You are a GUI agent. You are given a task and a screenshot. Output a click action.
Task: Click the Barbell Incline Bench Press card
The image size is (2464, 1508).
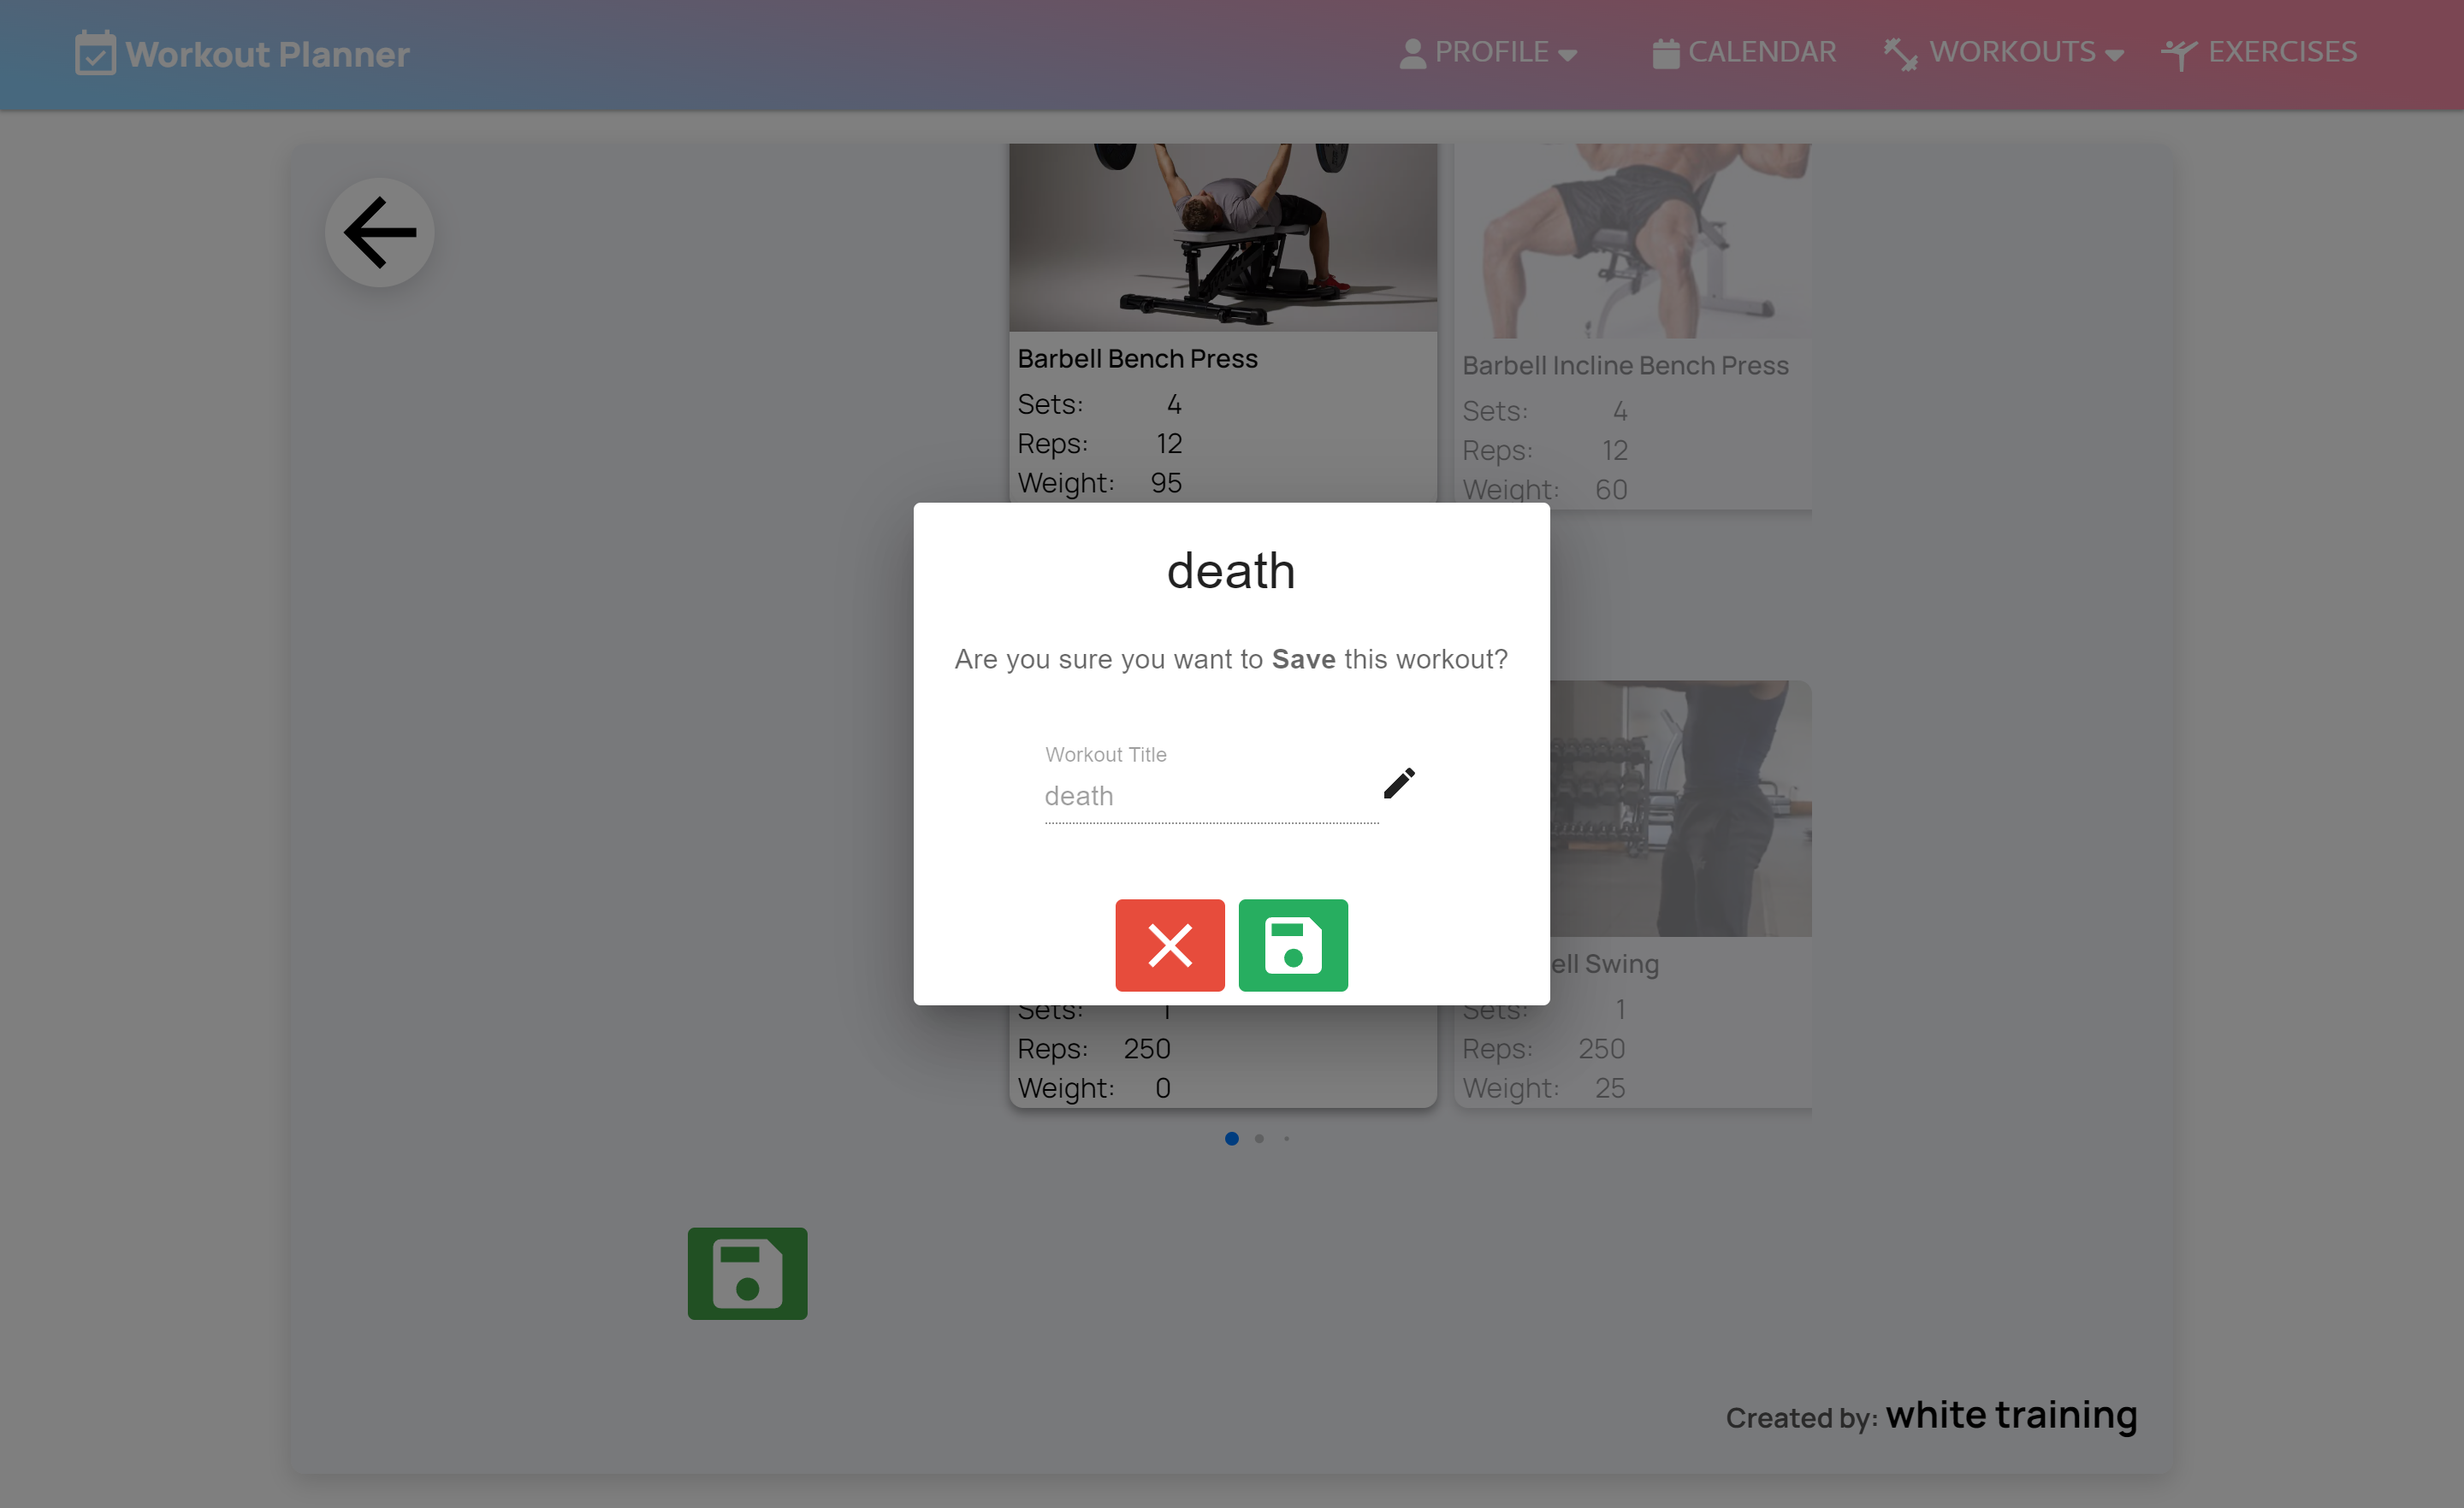[1634, 330]
